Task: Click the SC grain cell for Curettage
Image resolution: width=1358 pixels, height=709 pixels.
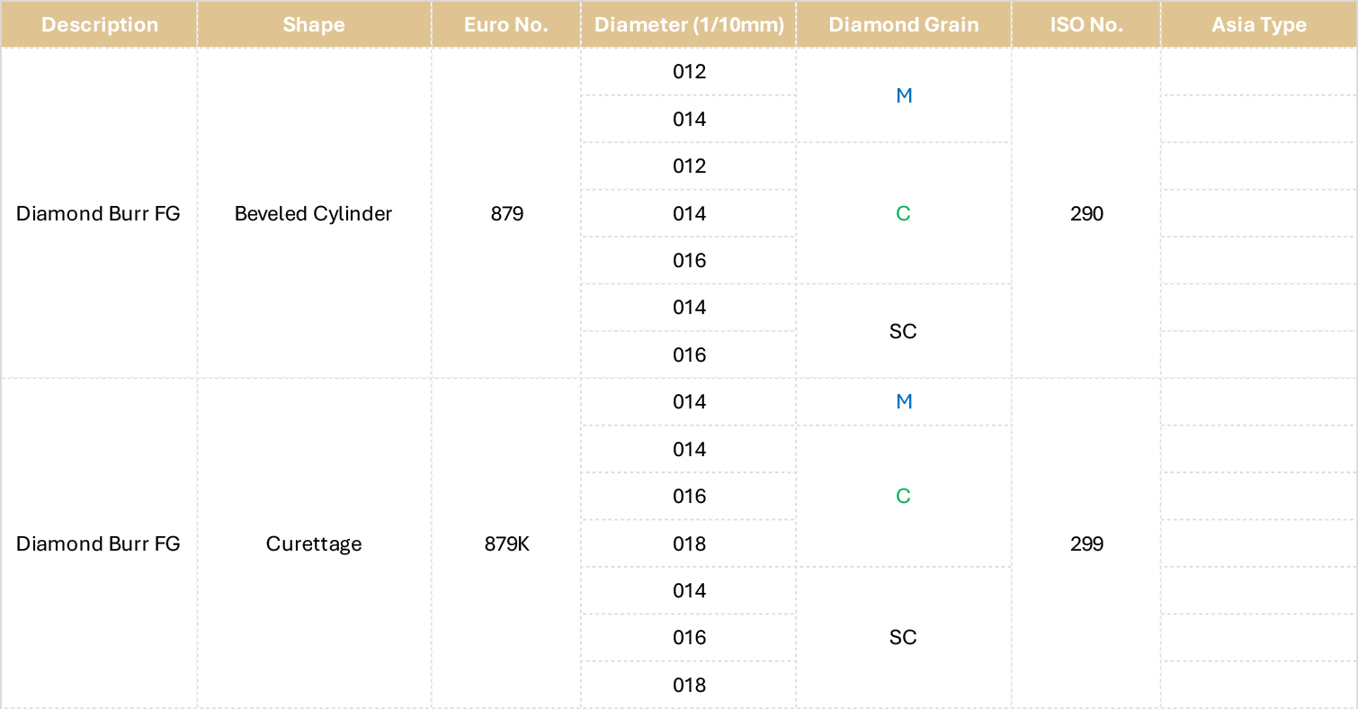Action: point(904,637)
